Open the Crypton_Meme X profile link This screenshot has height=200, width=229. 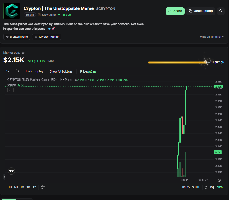click(46, 37)
